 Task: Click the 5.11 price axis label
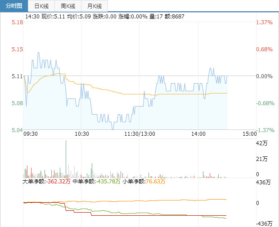pyautogui.click(x=17, y=76)
